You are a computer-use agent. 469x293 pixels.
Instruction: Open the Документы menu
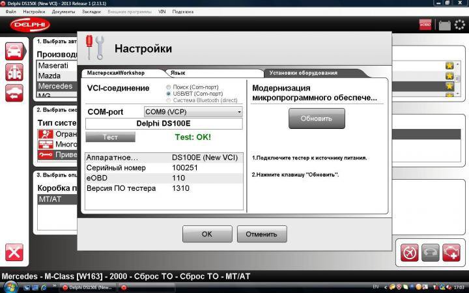tap(63, 12)
